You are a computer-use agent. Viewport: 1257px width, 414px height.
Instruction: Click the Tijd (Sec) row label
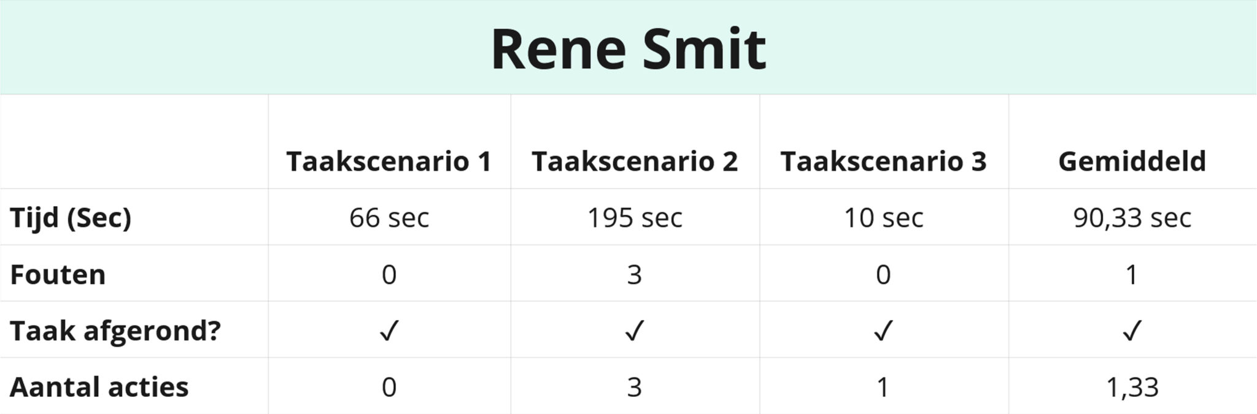pos(71,218)
